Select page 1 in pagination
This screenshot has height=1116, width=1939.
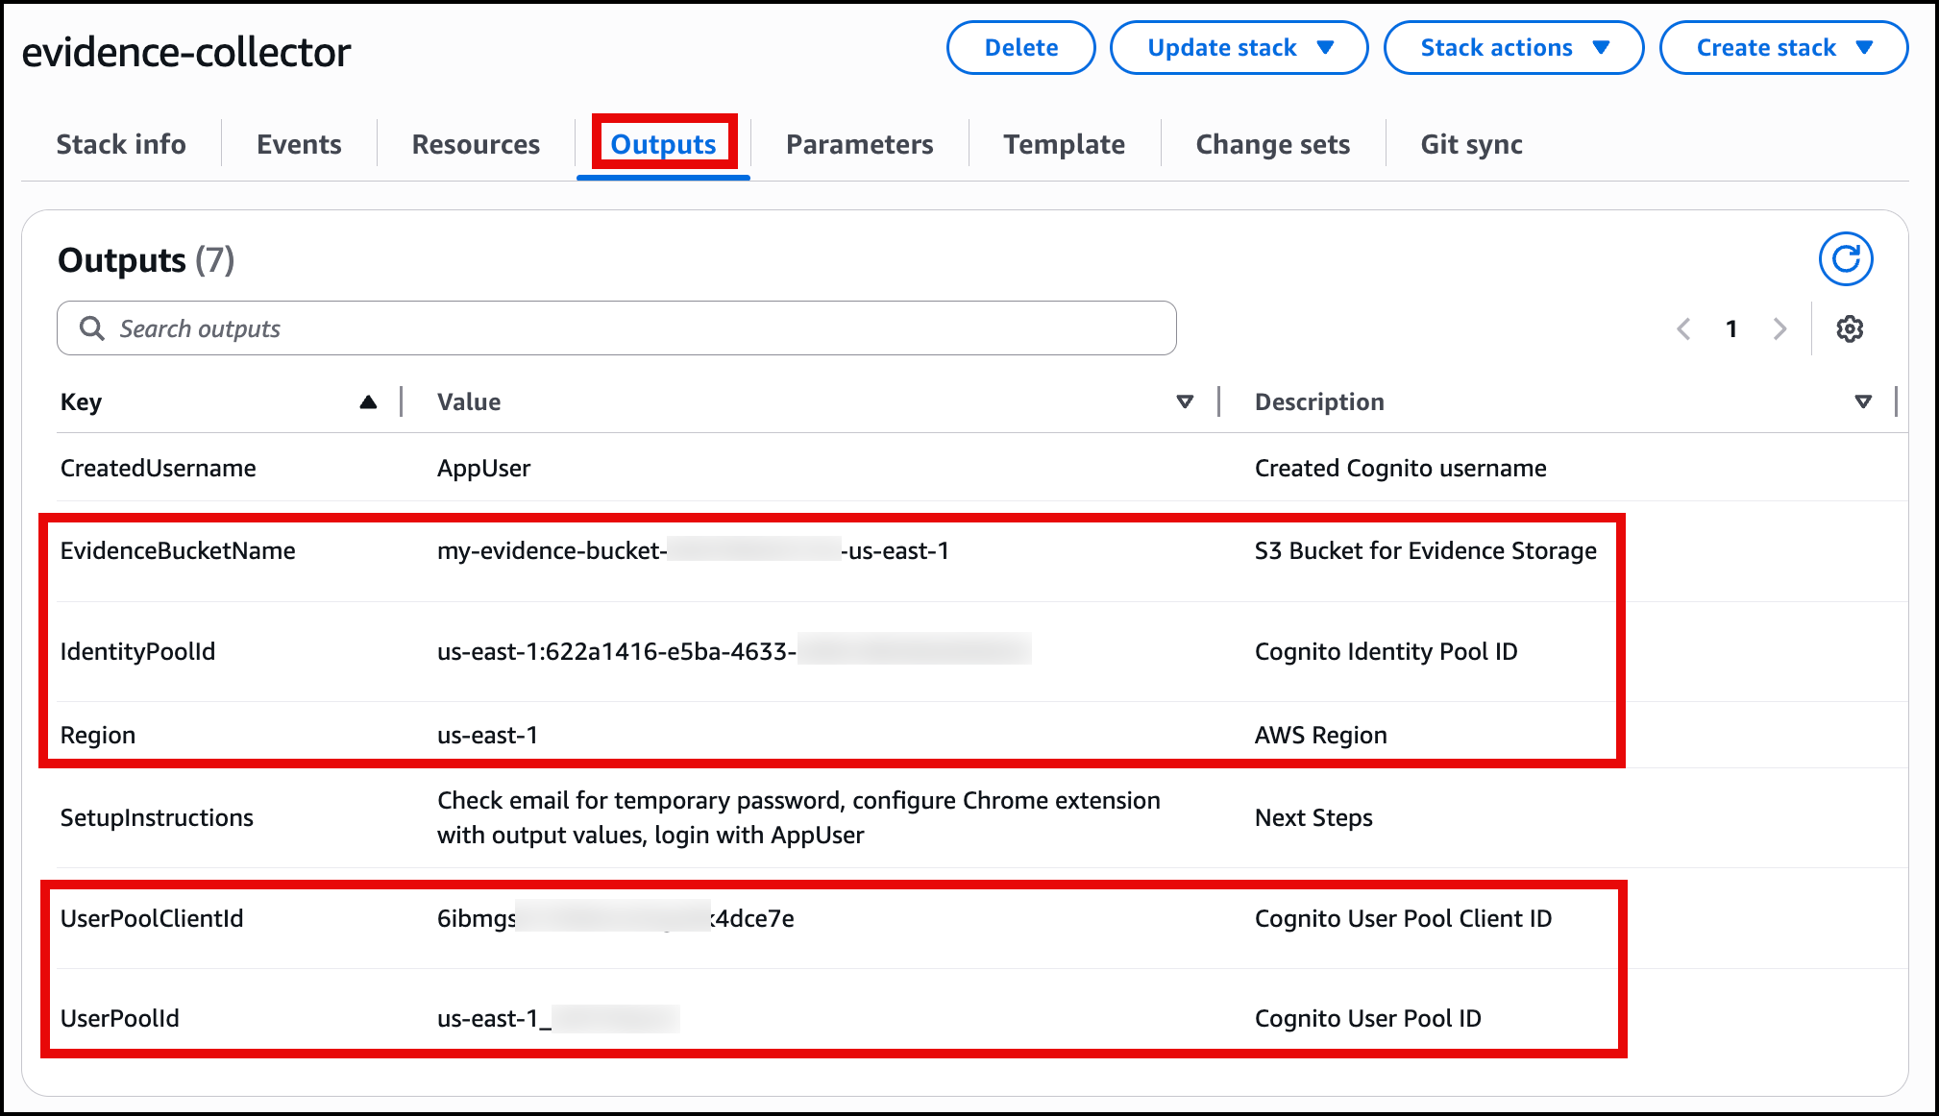pyautogui.click(x=1731, y=328)
